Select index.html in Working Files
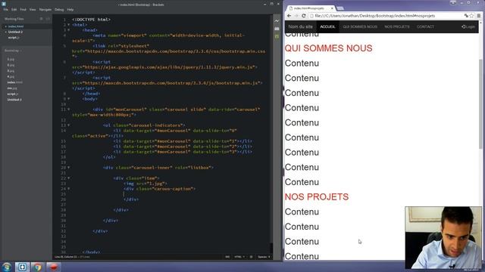Viewport: 485px width, 272px height. [x=16, y=26]
